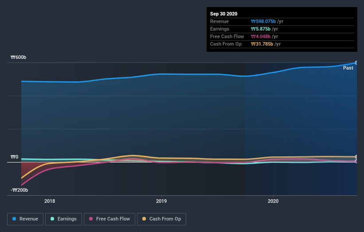Toggle the Revenue legend series

coord(25,219)
